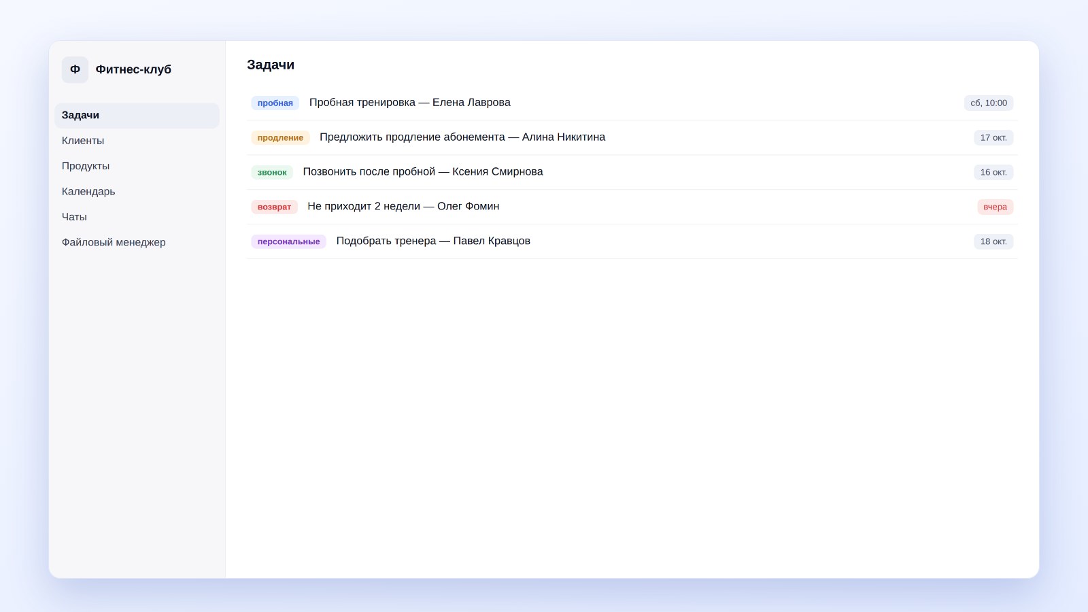Click the продление tag
This screenshot has width=1088, height=612.
pyautogui.click(x=280, y=138)
